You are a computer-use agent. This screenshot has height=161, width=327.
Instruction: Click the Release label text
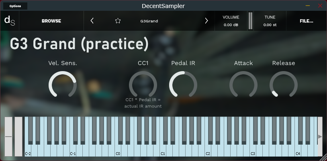(284, 63)
